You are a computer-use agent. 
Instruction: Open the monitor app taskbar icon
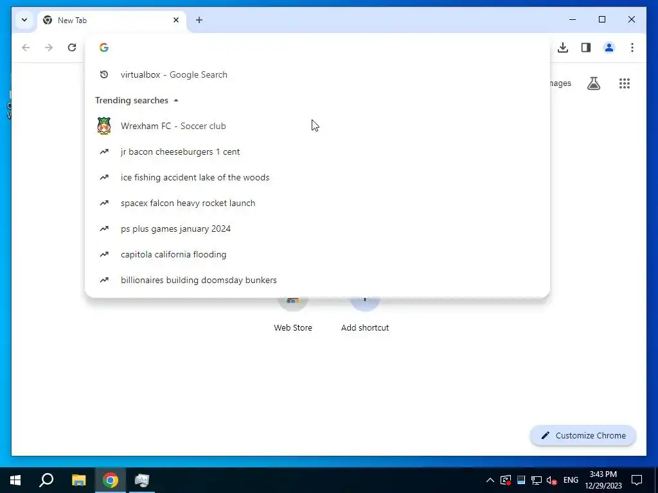142,480
